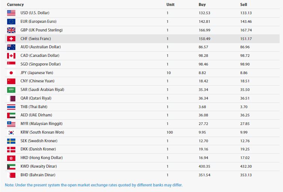Click the South Korean flag icon
Viewport: 283px width, 192px height.
point(11,132)
